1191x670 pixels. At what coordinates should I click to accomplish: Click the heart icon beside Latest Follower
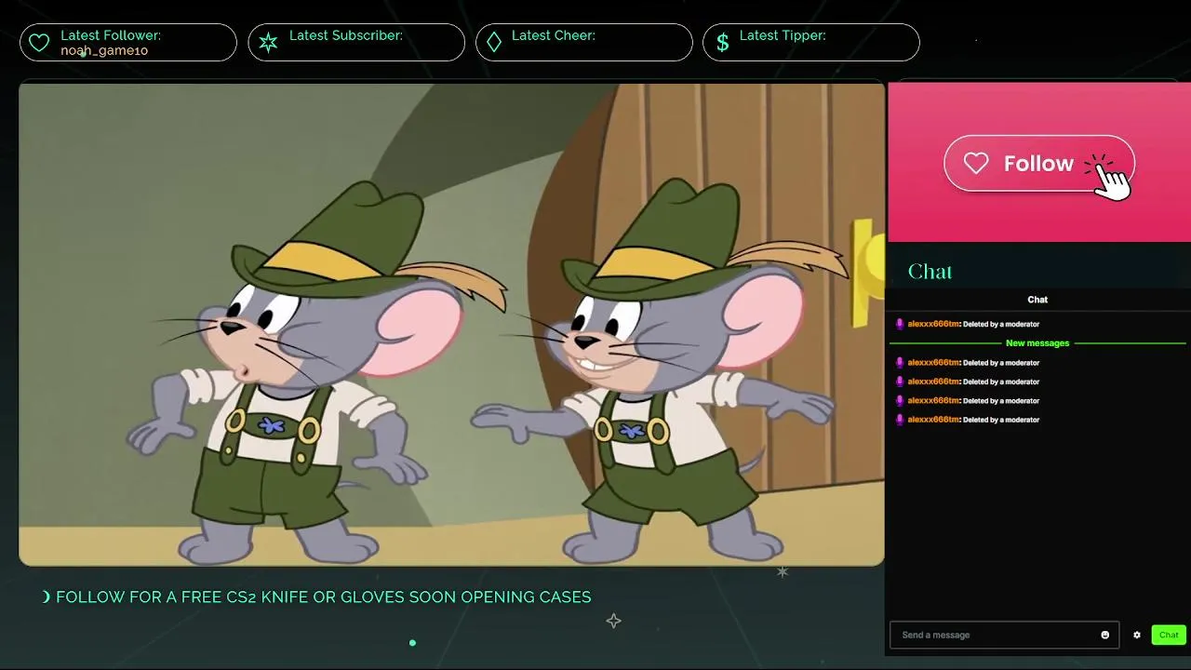pos(38,43)
